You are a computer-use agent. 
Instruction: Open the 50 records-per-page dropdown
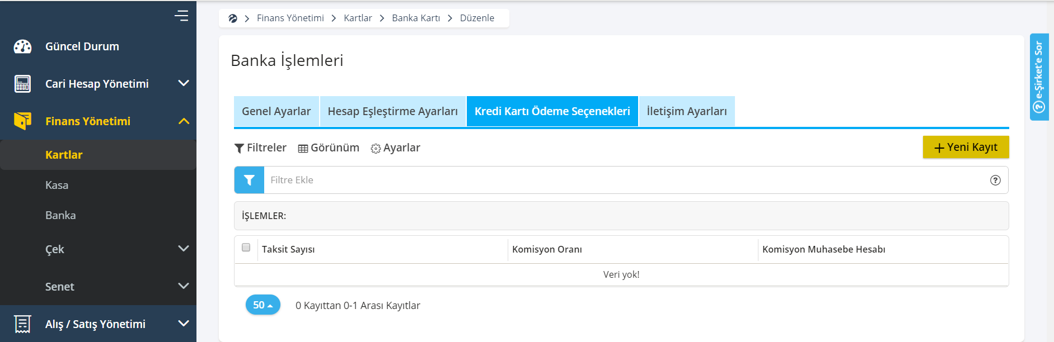(x=263, y=305)
